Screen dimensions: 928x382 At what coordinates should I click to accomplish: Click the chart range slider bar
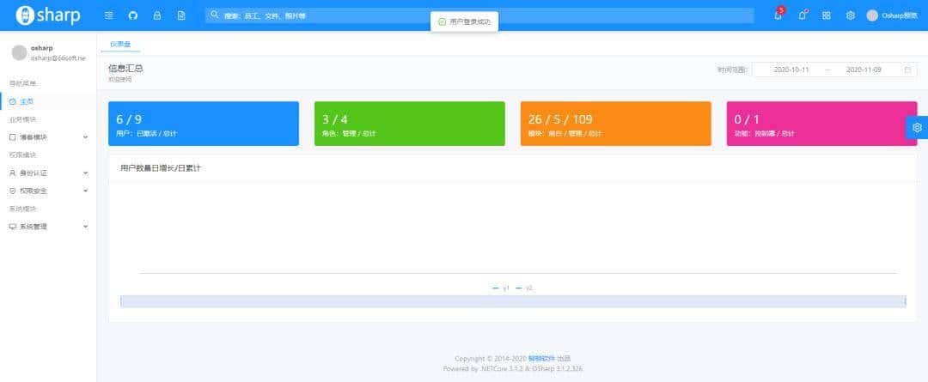click(x=513, y=301)
